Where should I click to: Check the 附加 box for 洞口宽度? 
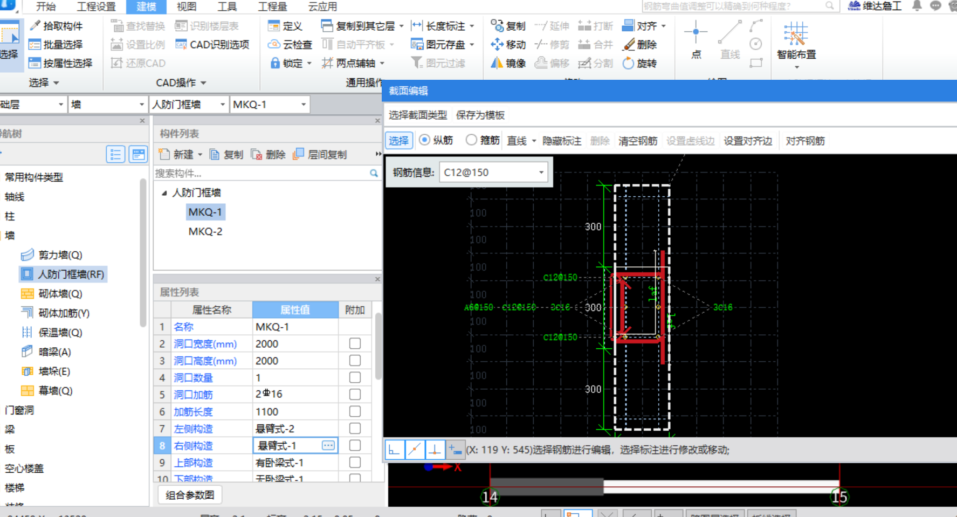coord(355,343)
